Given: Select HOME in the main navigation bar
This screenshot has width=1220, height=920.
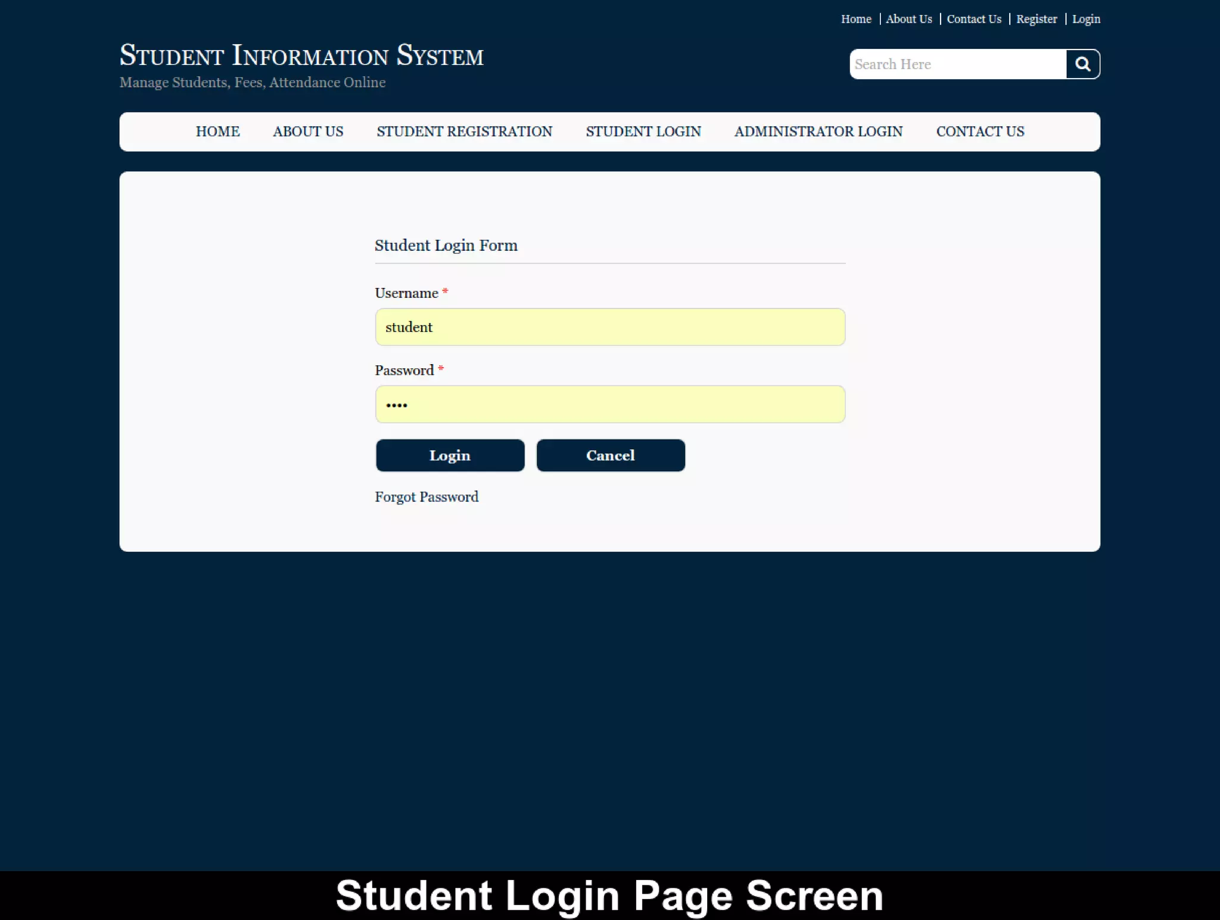Looking at the screenshot, I should [217, 132].
